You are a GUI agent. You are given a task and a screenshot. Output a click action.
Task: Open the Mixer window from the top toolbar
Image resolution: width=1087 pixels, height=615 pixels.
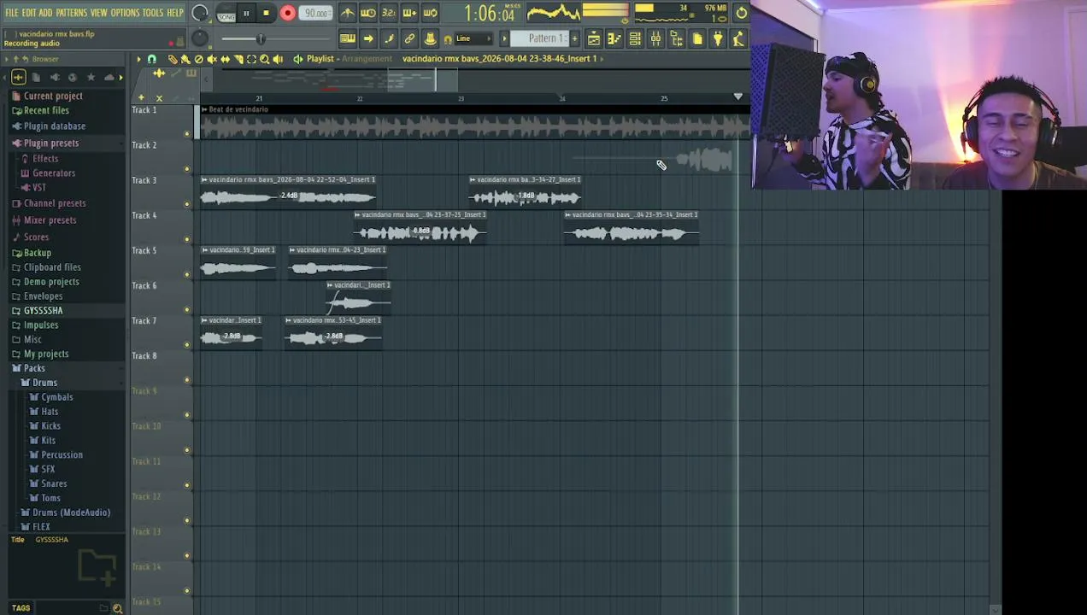pos(655,38)
